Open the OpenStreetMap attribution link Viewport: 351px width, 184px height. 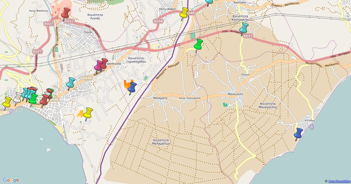click(x=339, y=181)
